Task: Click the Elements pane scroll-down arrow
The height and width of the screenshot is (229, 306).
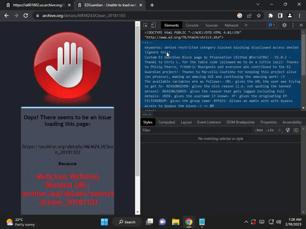Action: tap(303, 108)
